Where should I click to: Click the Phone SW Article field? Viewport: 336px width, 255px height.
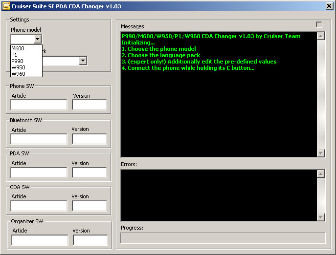[39, 105]
